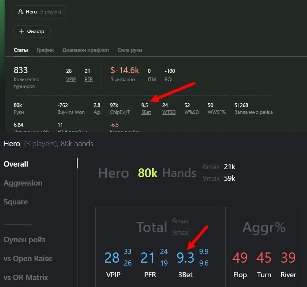Click the user icon beside Hero
Screen dimensions: 307x287
(21, 12)
